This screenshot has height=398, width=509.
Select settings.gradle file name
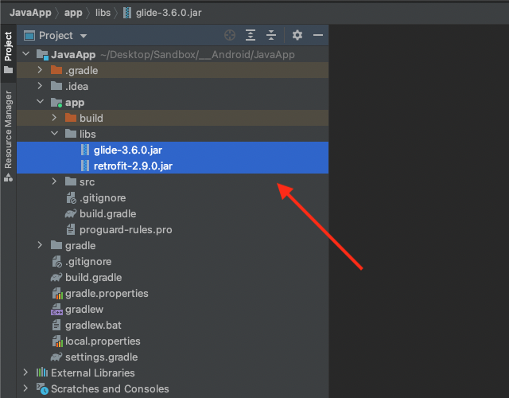102,357
